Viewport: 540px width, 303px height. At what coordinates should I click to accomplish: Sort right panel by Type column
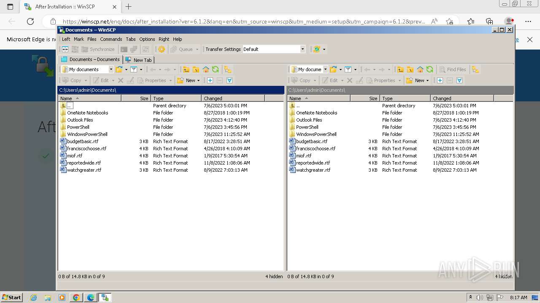405,98
